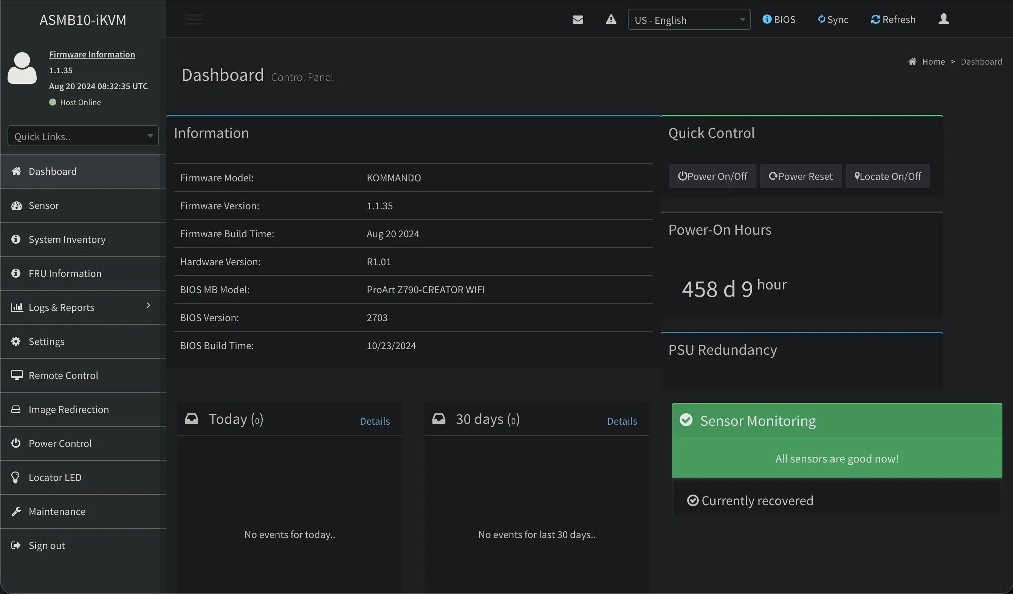Click the Refresh circular arrows icon
This screenshot has width=1013, height=594.
(x=875, y=19)
